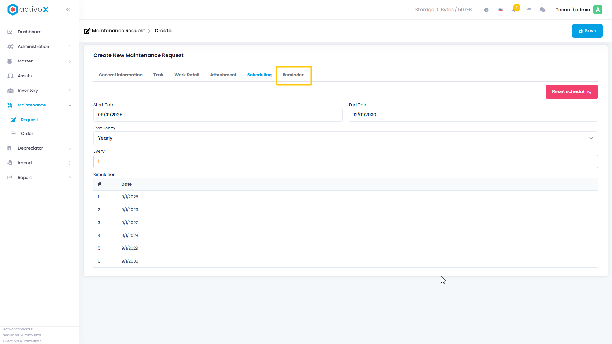Click the Every interval field
Image resolution: width=612 pixels, height=344 pixels.
[345, 161]
